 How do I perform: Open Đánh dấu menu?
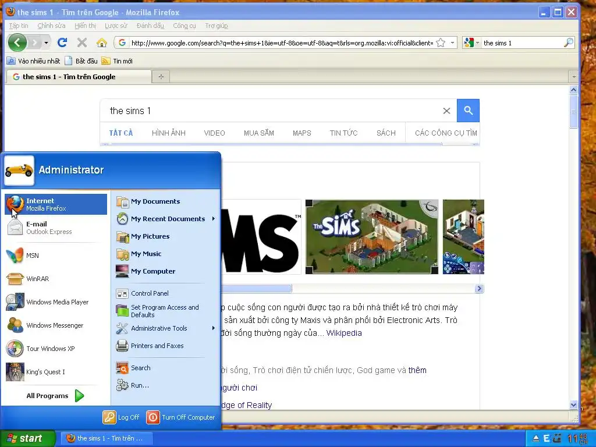150,26
